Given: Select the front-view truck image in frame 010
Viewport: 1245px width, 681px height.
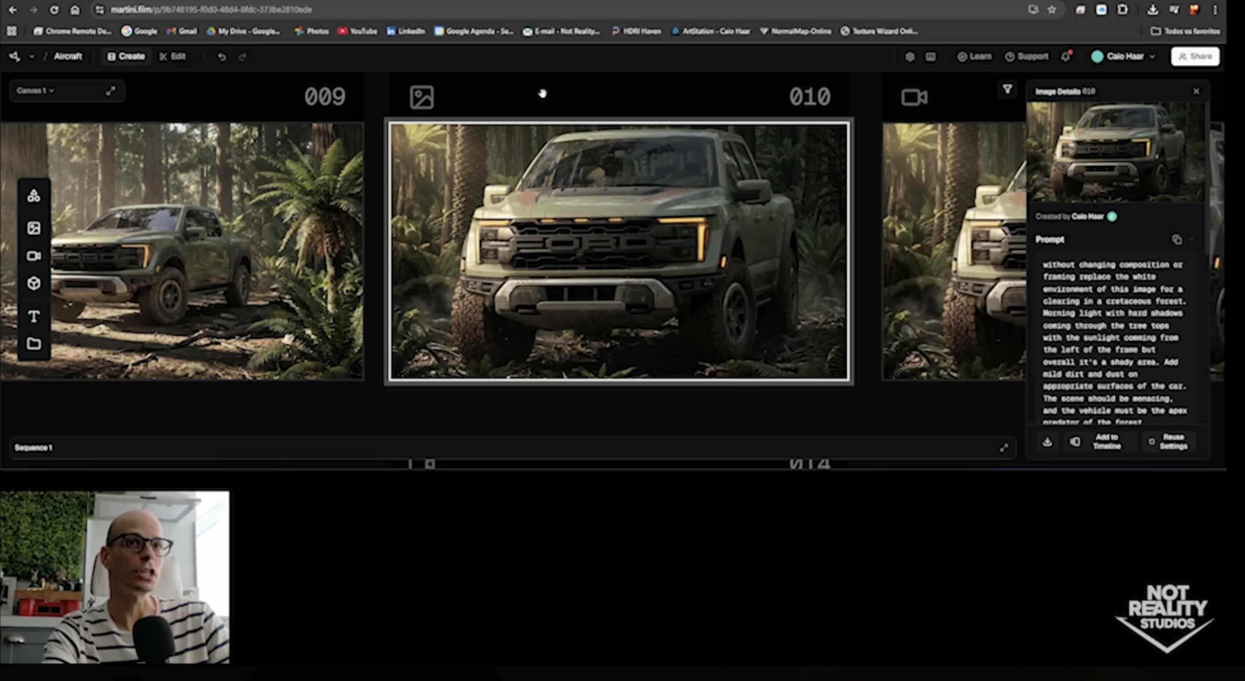Looking at the screenshot, I should coord(618,251).
